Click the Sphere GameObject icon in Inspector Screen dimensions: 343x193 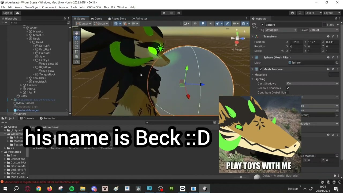[x=254, y=25]
